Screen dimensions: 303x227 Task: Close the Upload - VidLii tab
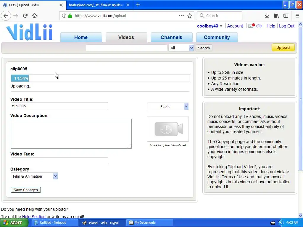61,5
